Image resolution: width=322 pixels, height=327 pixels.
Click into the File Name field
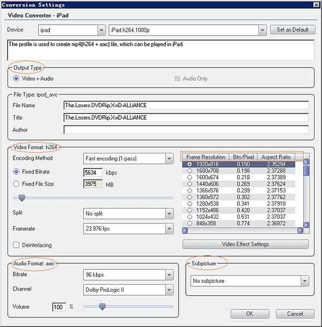click(186, 105)
